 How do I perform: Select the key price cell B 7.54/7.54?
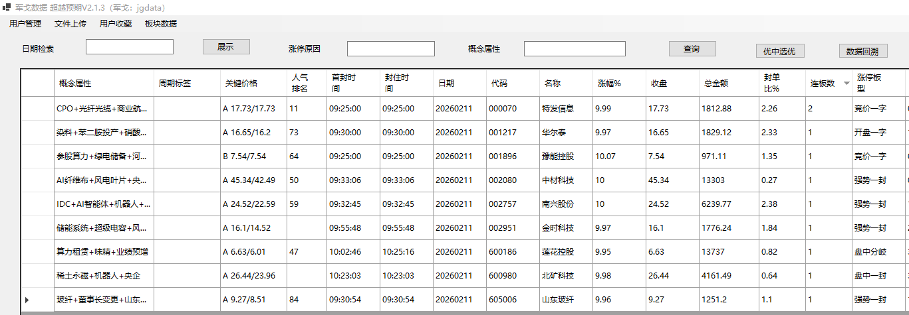[253, 157]
